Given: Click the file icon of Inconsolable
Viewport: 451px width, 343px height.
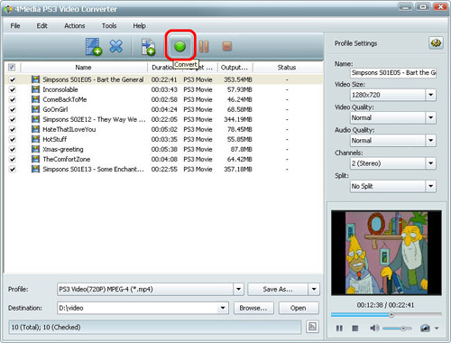Looking at the screenshot, I should 35,89.
